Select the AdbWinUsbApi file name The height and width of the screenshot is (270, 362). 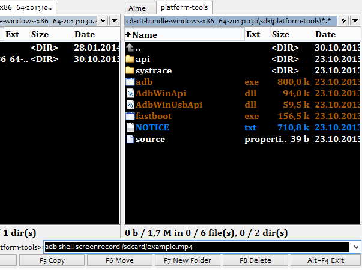(x=169, y=105)
